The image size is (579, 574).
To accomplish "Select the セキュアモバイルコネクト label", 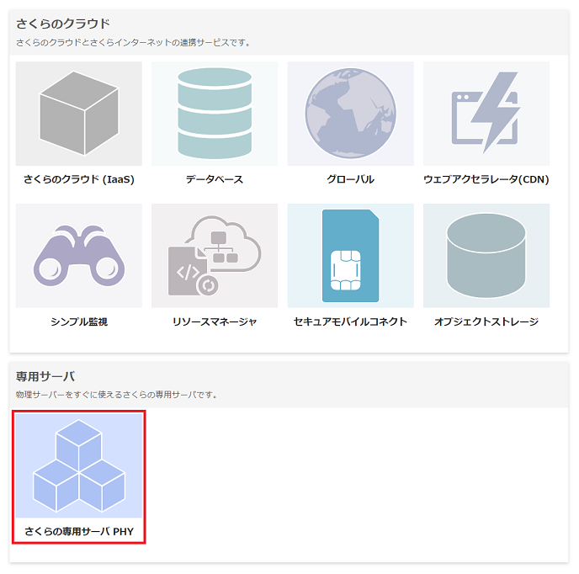I will tap(350, 322).
